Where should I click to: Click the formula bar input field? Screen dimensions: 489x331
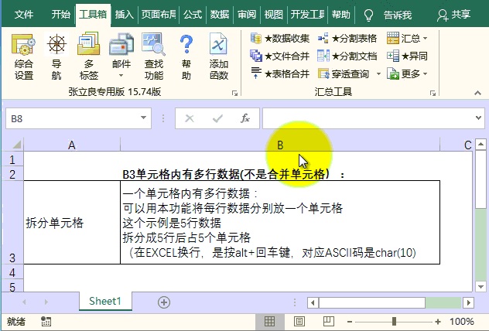[x=364, y=118]
